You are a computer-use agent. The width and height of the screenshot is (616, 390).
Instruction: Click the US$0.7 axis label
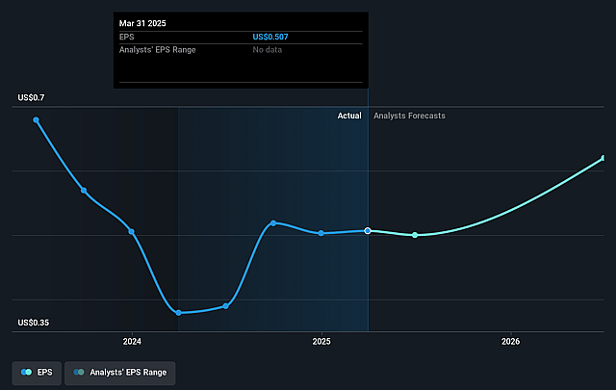[31, 97]
